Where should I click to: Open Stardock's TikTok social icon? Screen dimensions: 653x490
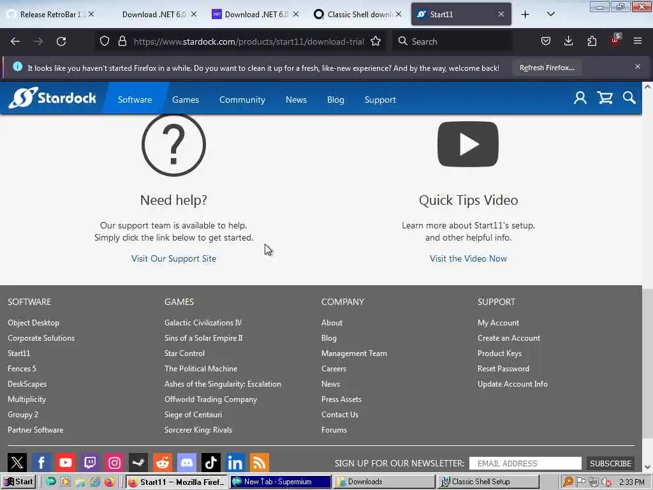pyautogui.click(x=210, y=463)
